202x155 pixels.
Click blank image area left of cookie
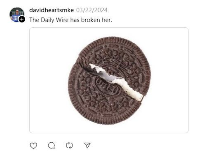49,80
